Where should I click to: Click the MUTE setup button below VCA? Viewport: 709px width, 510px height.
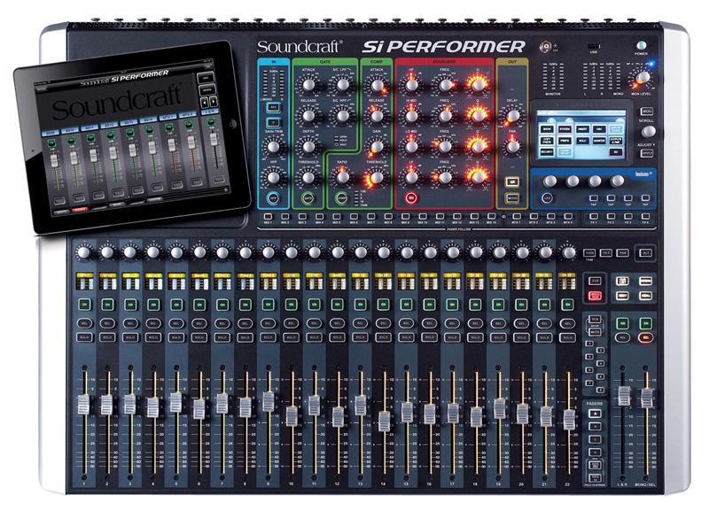point(595,331)
